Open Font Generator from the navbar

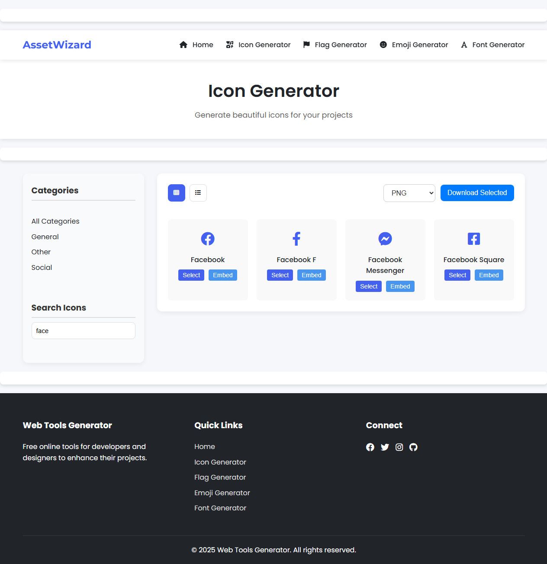[x=499, y=45]
